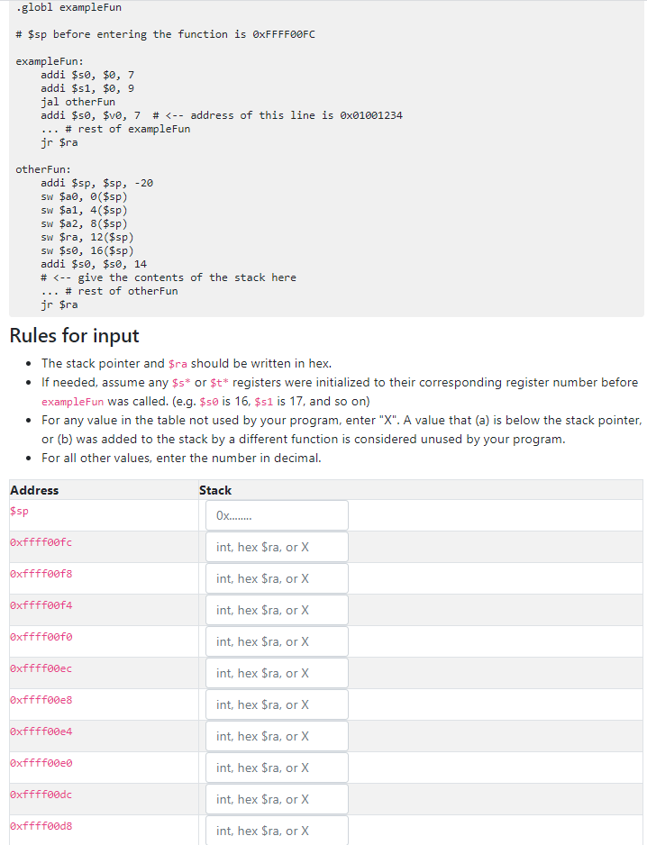Select the input field at address 0xffff00f8
This screenshot has height=845, width=647.
(276, 578)
